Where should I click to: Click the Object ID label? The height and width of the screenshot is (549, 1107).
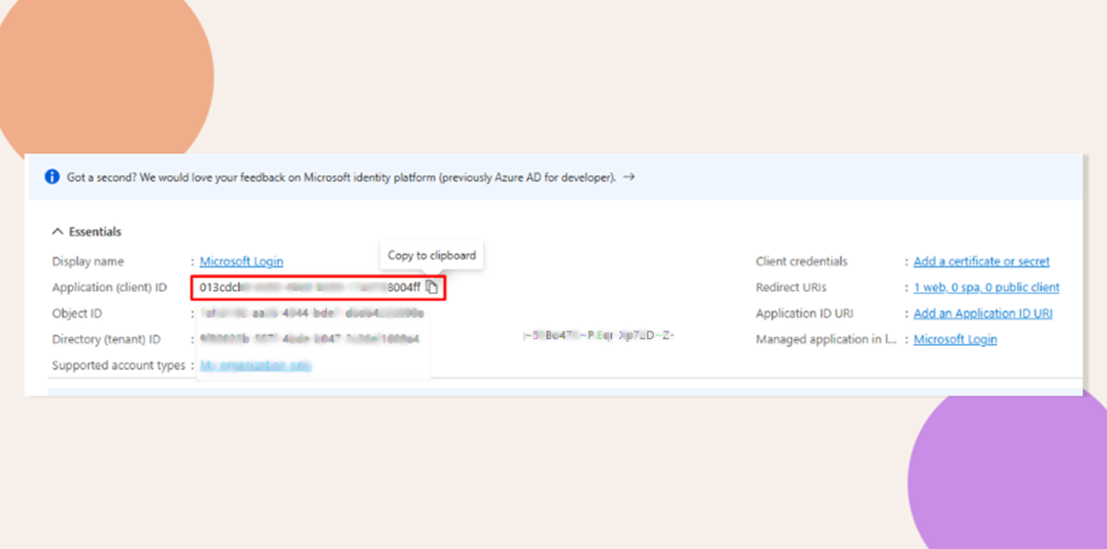pyautogui.click(x=77, y=314)
